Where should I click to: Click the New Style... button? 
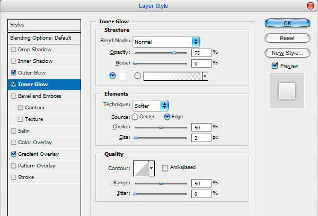click(x=287, y=53)
